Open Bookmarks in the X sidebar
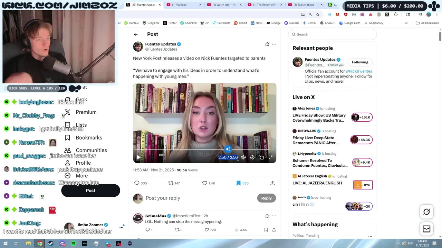 [84, 138]
